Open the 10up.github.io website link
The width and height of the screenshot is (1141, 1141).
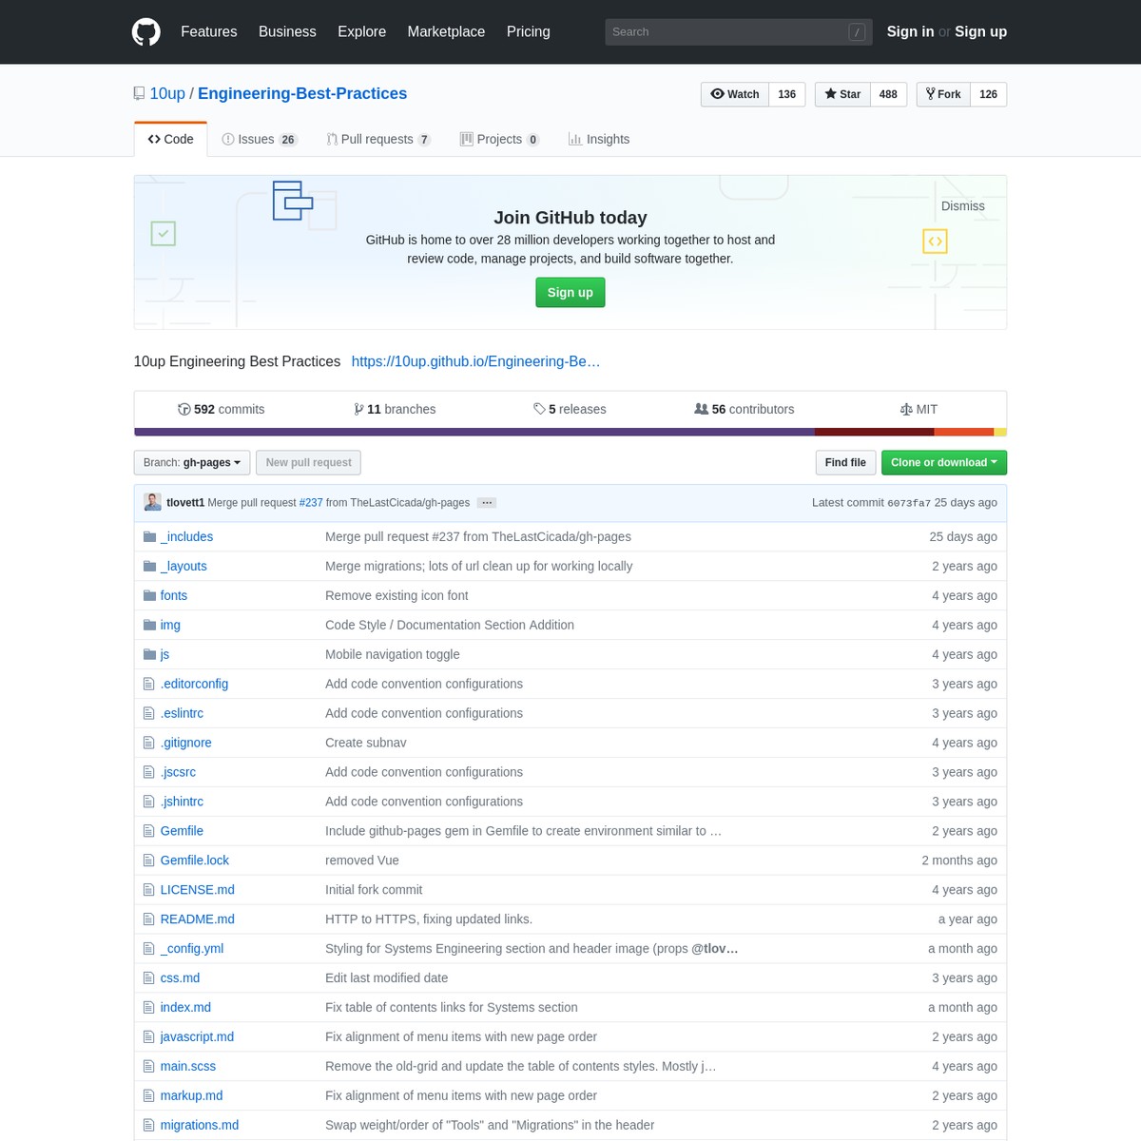click(475, 361)
